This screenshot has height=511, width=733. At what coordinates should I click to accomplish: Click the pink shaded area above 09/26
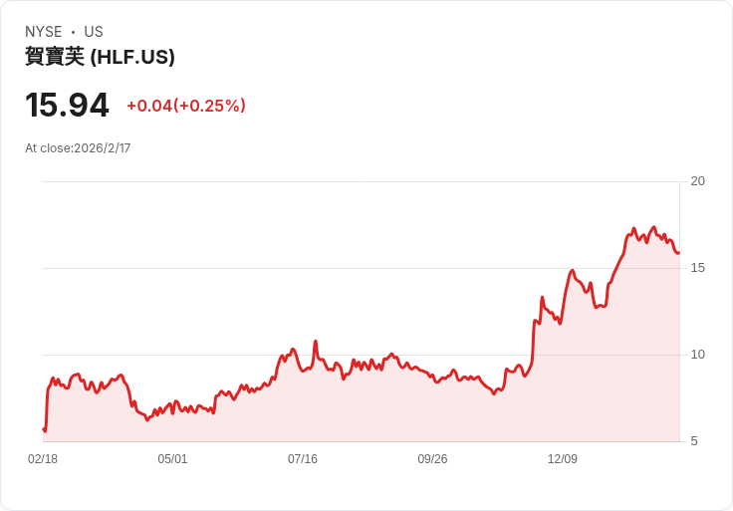(432, 413)
